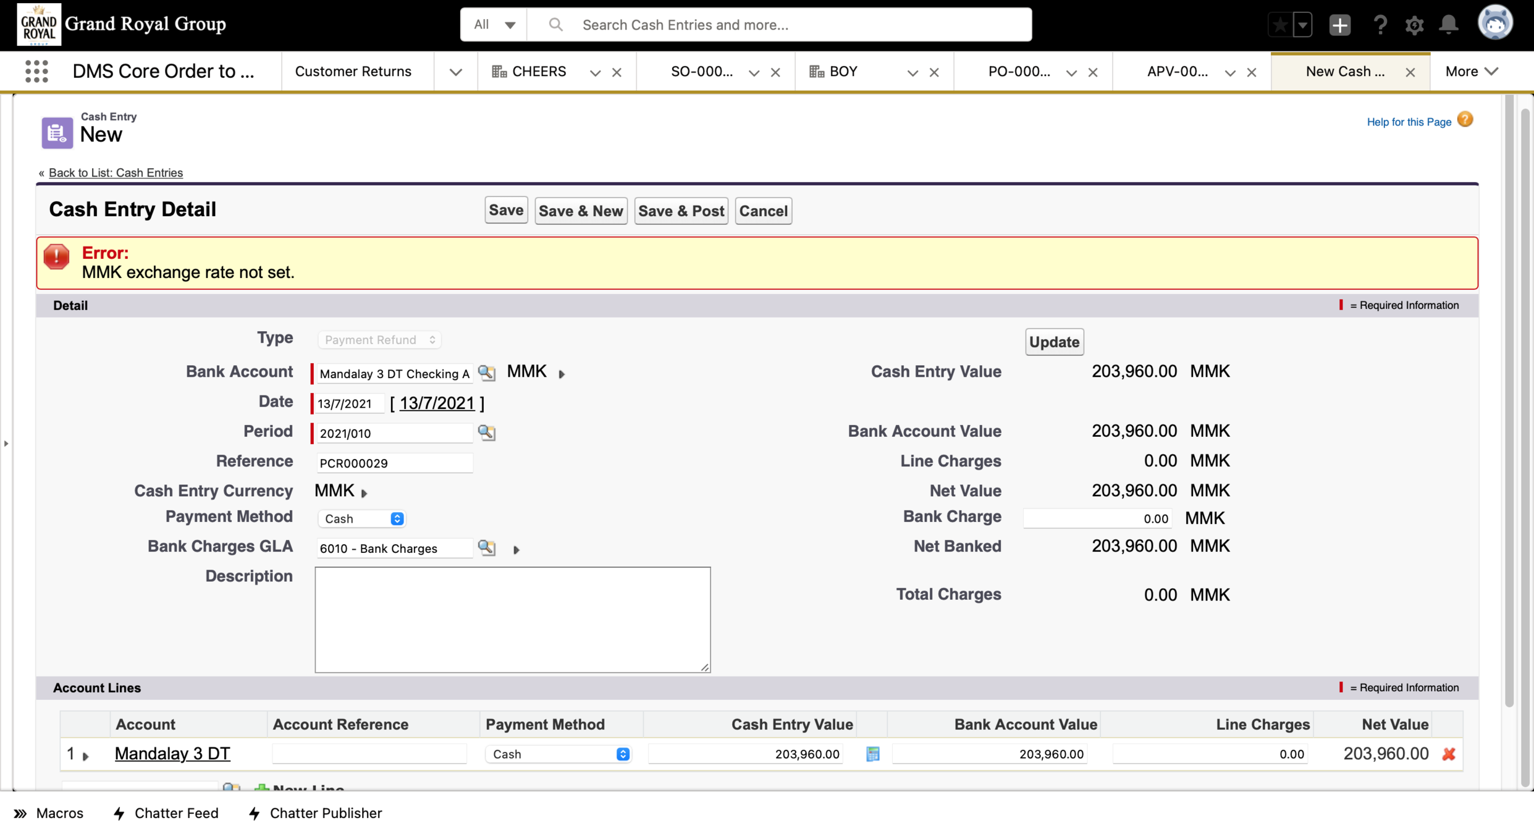Switch to the CHEERS tab
This screenshot has height=834, width=1534.
click(x=538, y=72)
